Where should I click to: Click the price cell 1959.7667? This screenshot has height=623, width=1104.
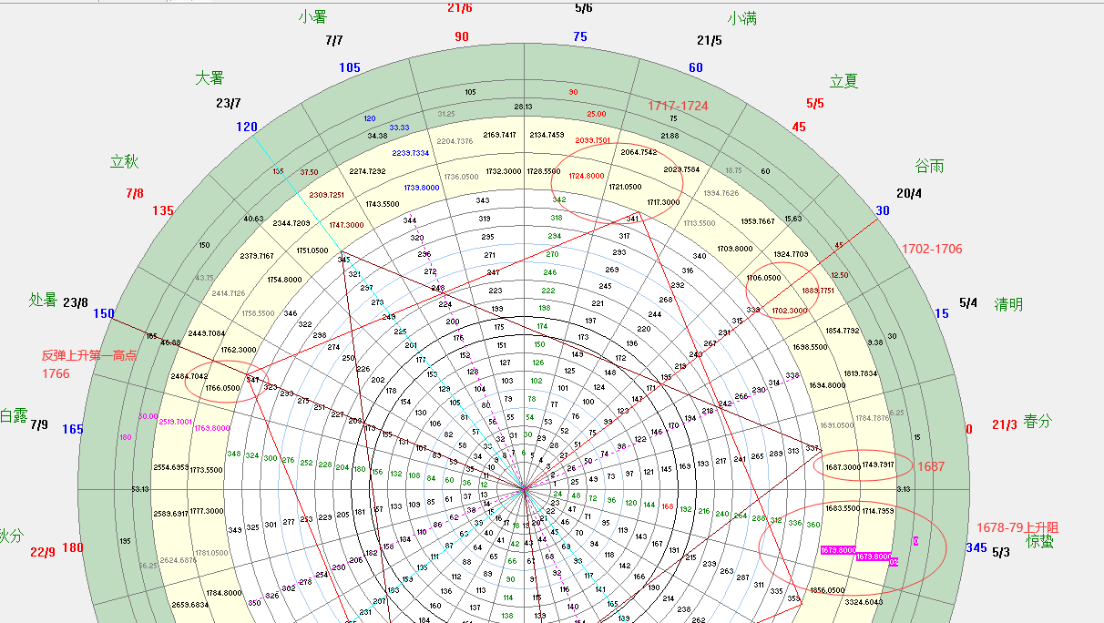[x=758, y=221]
